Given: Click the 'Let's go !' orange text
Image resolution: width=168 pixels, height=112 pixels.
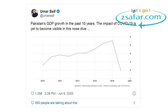Looking at the screenshot, I should click(x=141, y=11).
